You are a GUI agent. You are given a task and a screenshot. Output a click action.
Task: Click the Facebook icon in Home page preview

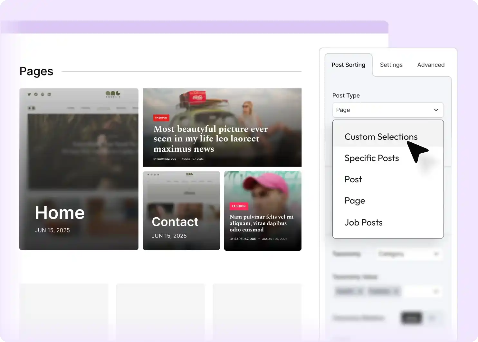click(x=36, y=94)
